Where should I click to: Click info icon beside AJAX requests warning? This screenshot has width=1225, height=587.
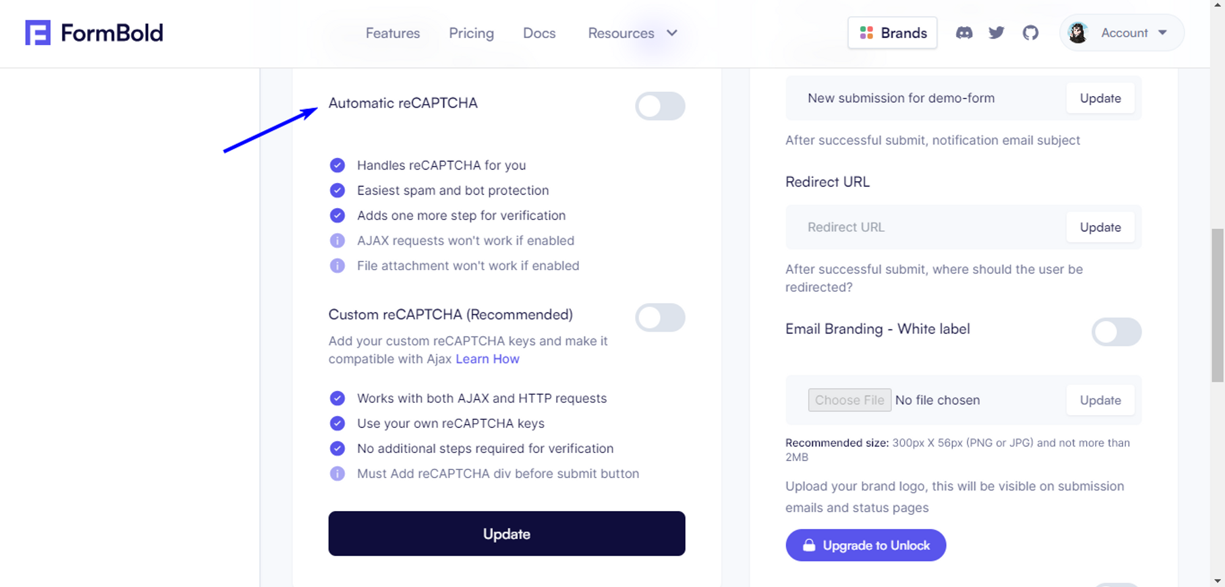click(x=337, y=241)
